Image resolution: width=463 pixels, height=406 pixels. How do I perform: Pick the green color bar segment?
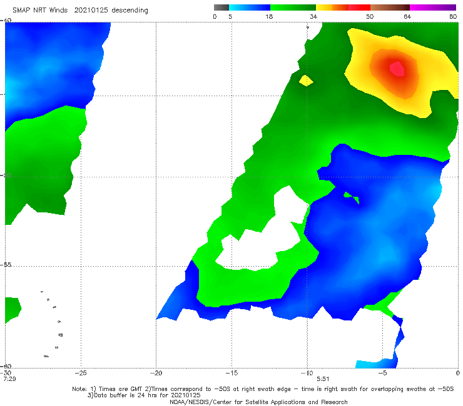(x=293, y=7)
